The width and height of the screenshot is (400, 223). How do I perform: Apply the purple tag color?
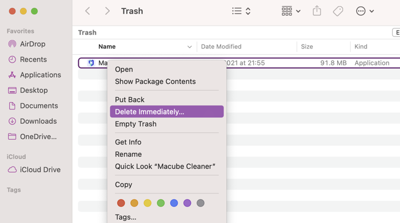(187, 203)
